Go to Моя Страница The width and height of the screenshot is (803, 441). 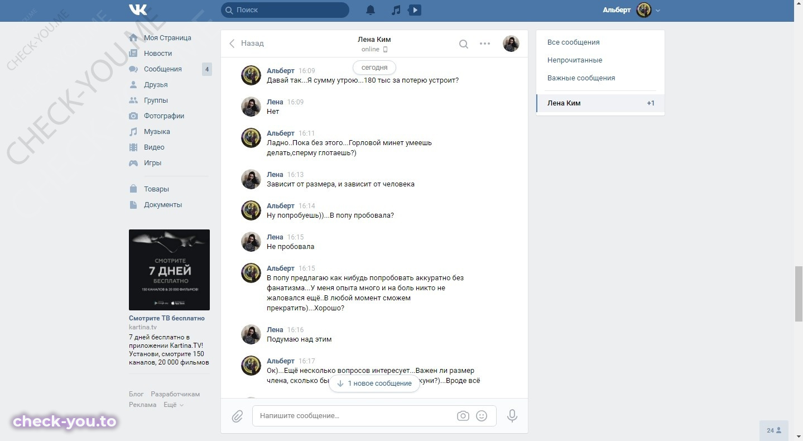[x=167, y=38]
